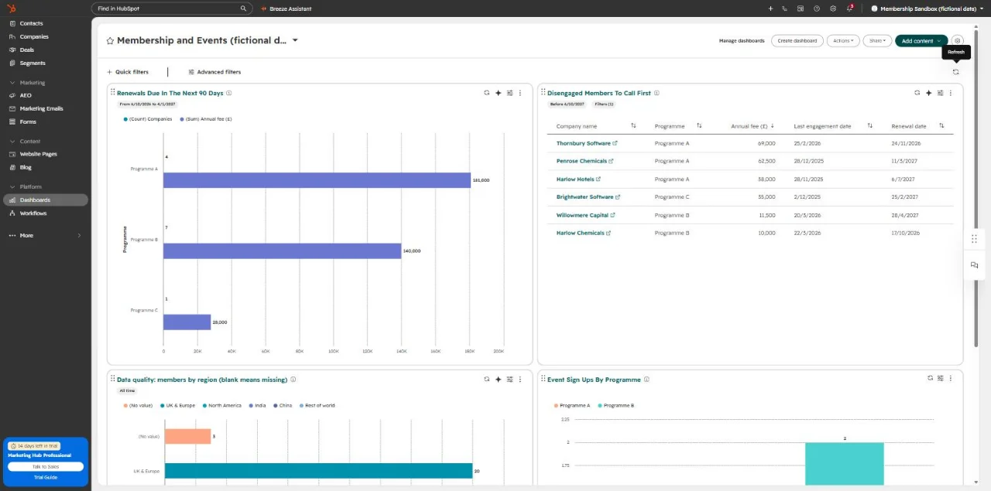This screenshot has width=991, height=491.
Task: Open the more menu on Renewals Due report
Action: [520, 93]
